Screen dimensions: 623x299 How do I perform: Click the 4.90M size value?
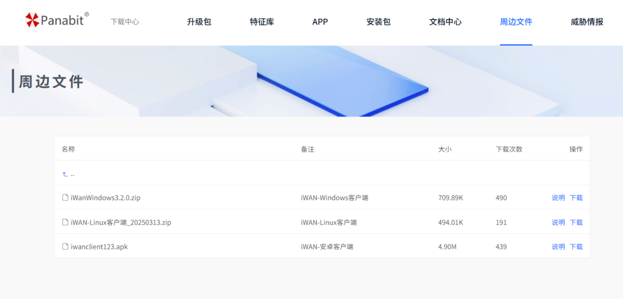tap(448, 246)
